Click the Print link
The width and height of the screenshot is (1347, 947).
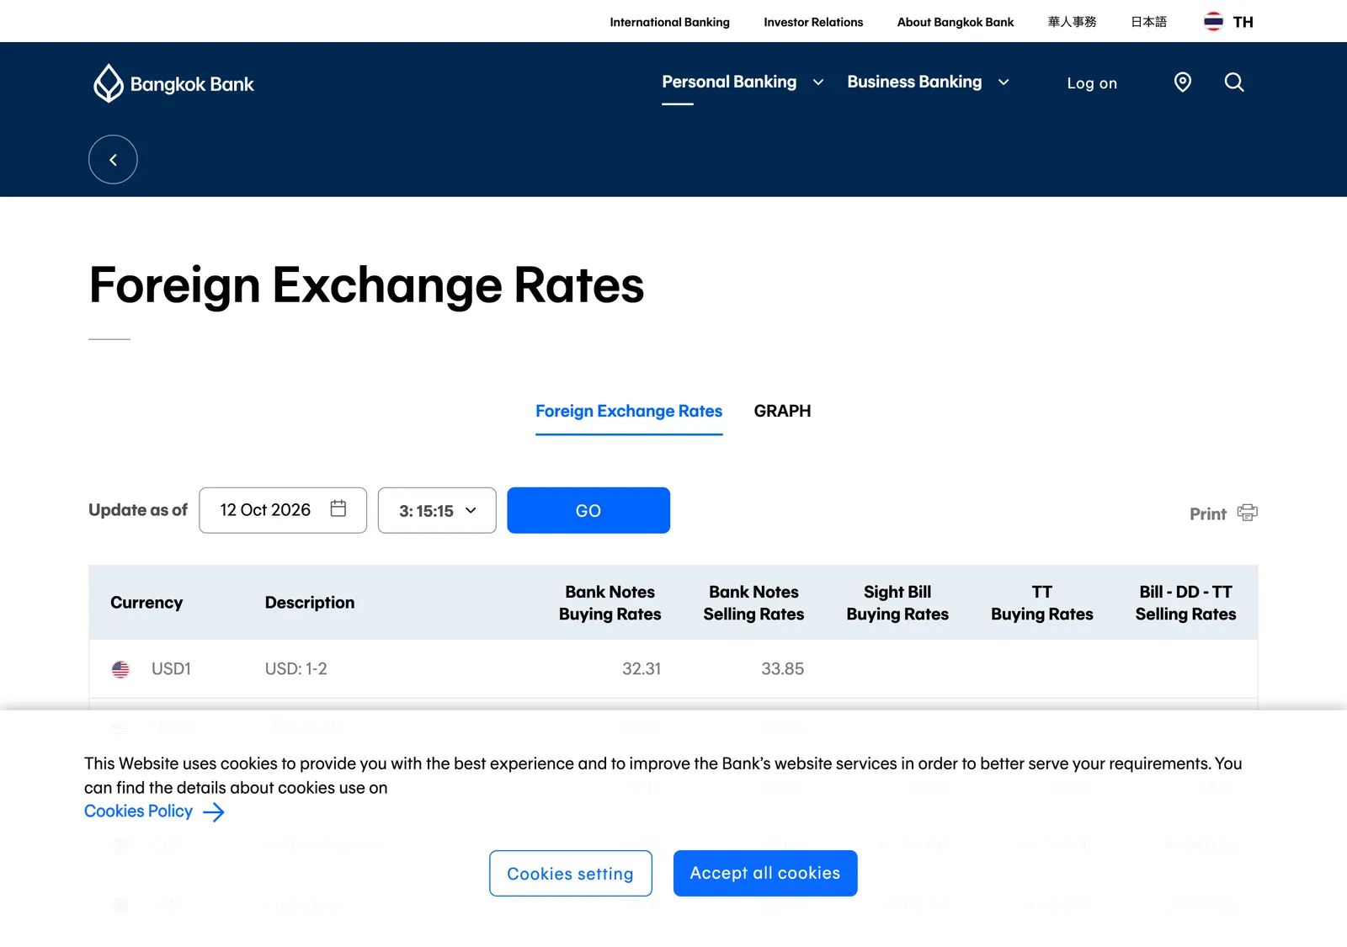pos(1207,513)
